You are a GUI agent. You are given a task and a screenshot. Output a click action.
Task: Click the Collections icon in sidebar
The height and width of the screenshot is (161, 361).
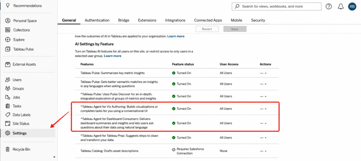pyautogui.click(x=8, y=30)
